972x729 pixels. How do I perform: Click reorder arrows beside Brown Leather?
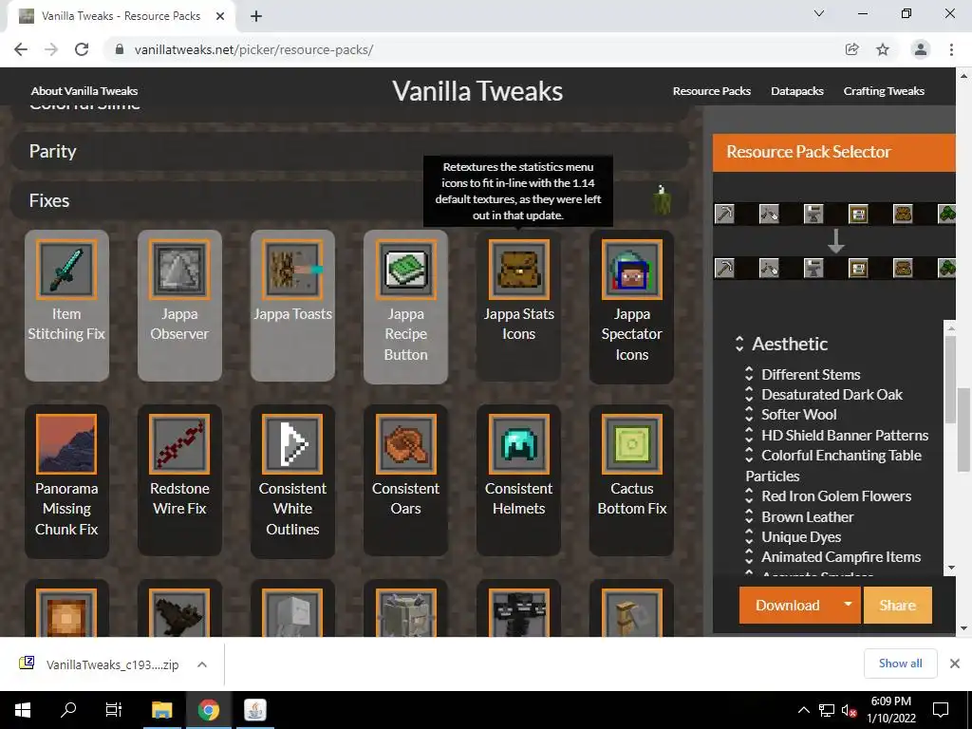tap(749, 516)
